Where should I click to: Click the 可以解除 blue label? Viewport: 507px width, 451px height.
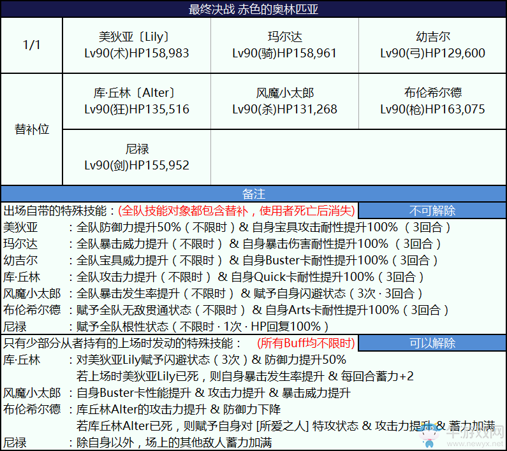[432, 343]
